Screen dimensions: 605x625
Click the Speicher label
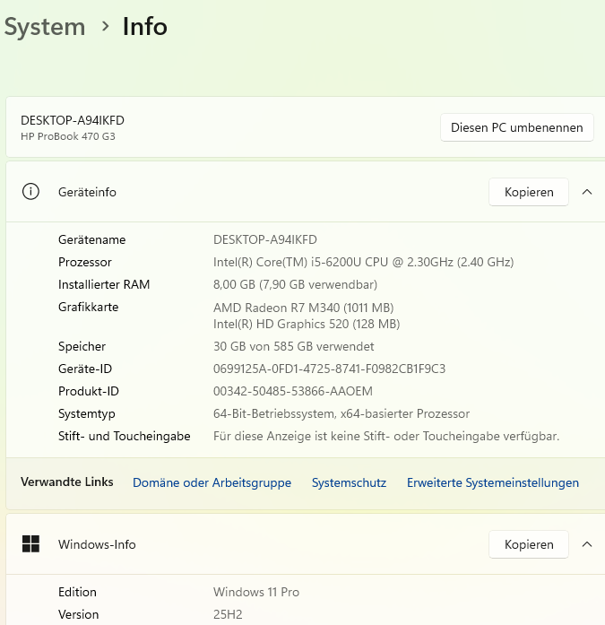(82, 346)
